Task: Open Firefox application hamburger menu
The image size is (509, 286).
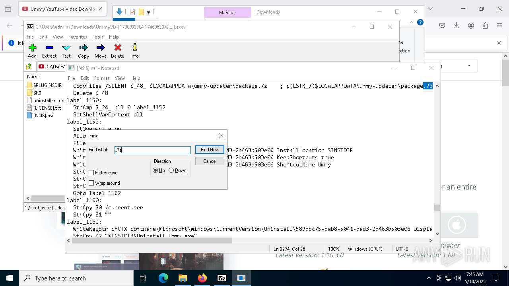Action: tap(499, 25)
